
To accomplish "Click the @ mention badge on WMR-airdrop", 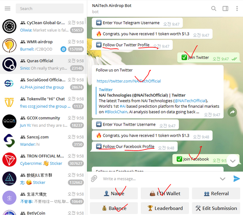I will tap(63, 49).
